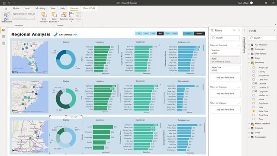The width and height of the screenshot is (277, 156).
Task: Select the 14d date range button
Action: click(x=146, y=33)
